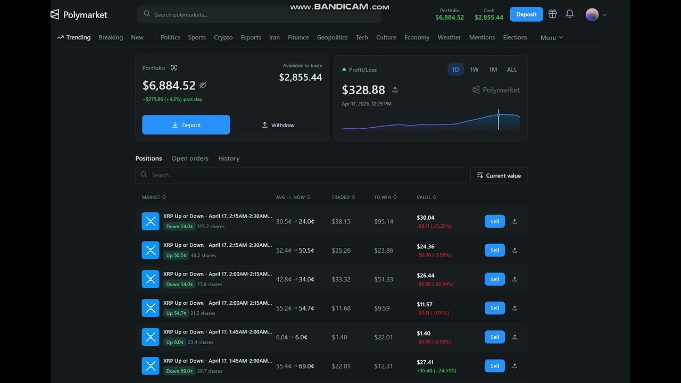Image resolution: width=681 pixels, height=383 pixels.
Task: Open the New markets category
Action: point(137,37)
